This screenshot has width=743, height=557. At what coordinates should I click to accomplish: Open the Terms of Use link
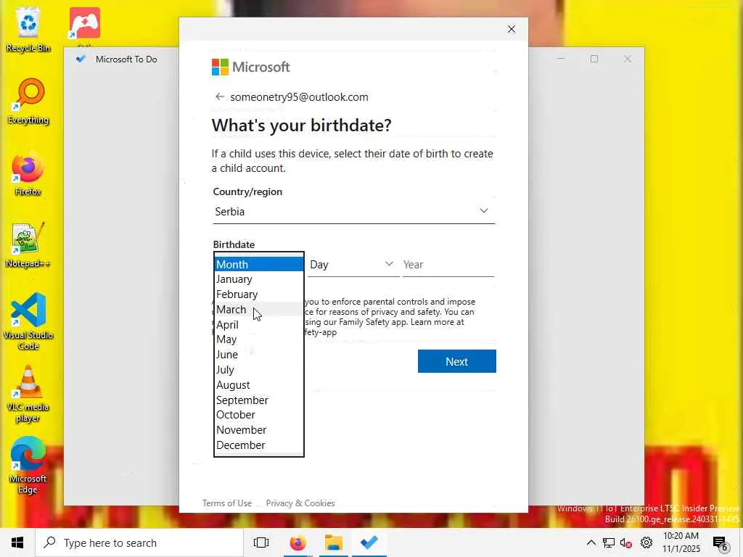[x=227, y=503]
